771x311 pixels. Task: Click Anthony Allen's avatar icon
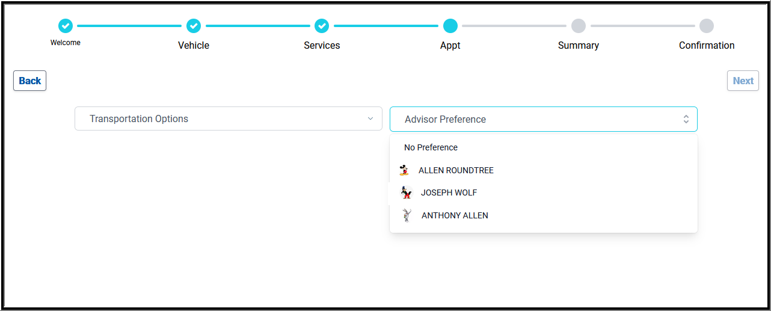(x=407, y=215)
